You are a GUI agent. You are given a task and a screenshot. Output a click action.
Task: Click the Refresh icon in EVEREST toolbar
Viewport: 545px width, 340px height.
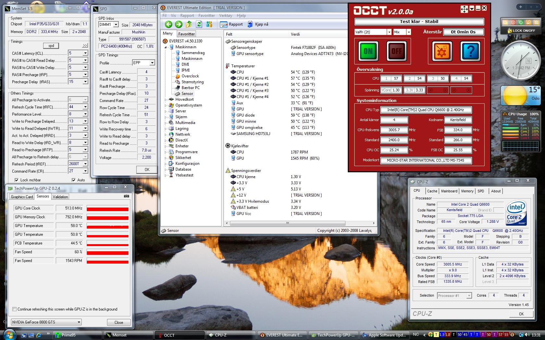[199, 24]
